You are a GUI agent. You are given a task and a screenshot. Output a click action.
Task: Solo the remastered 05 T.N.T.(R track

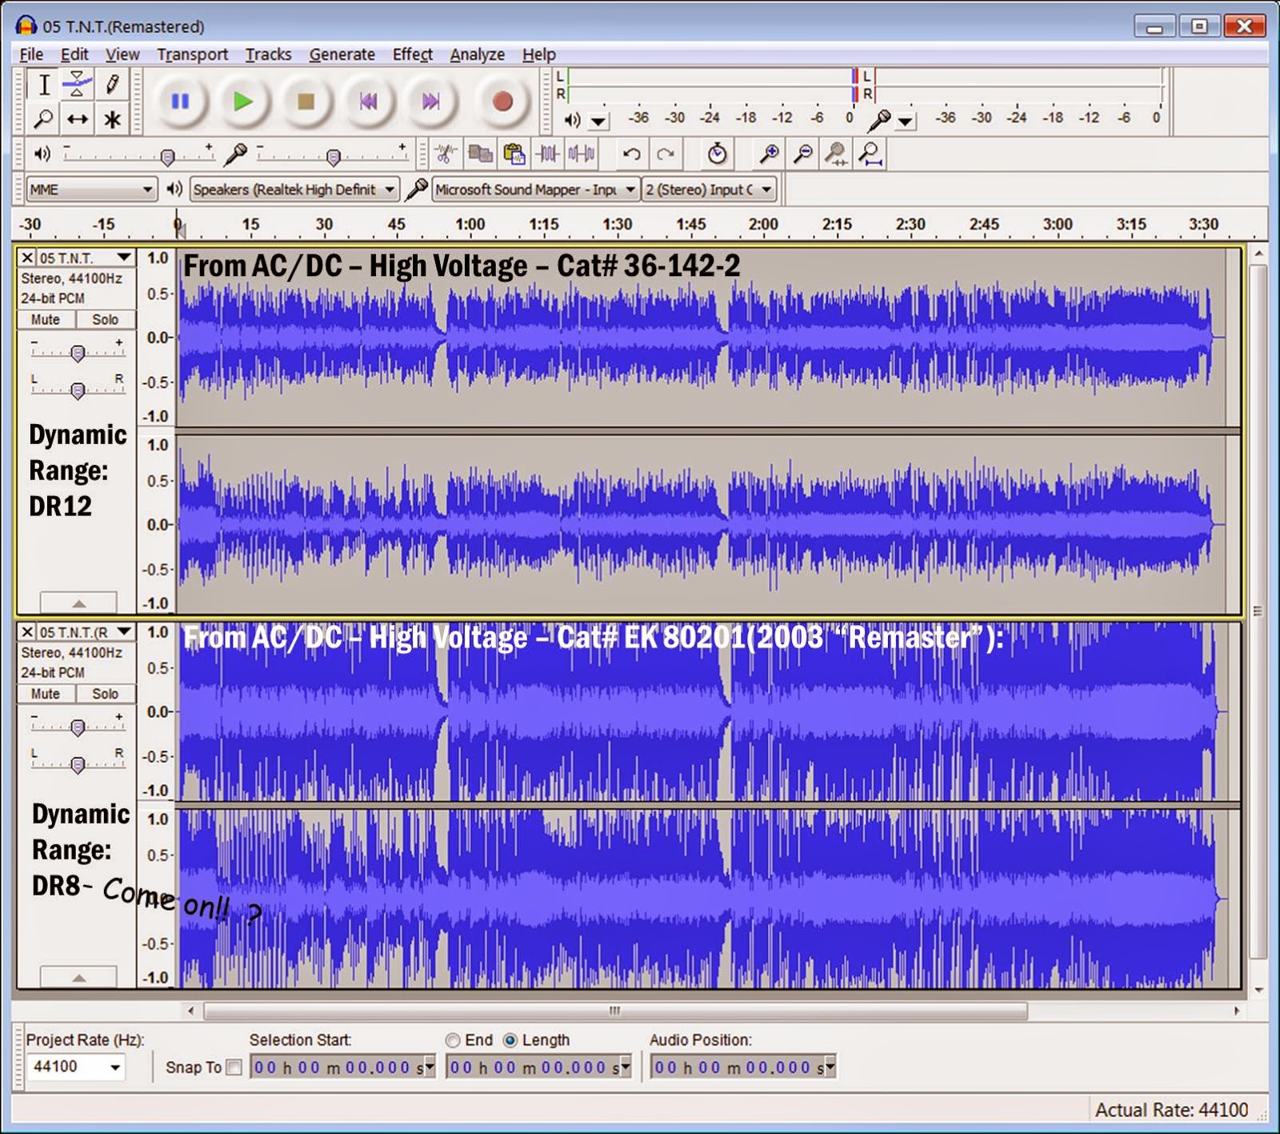[x=105, y=694]
